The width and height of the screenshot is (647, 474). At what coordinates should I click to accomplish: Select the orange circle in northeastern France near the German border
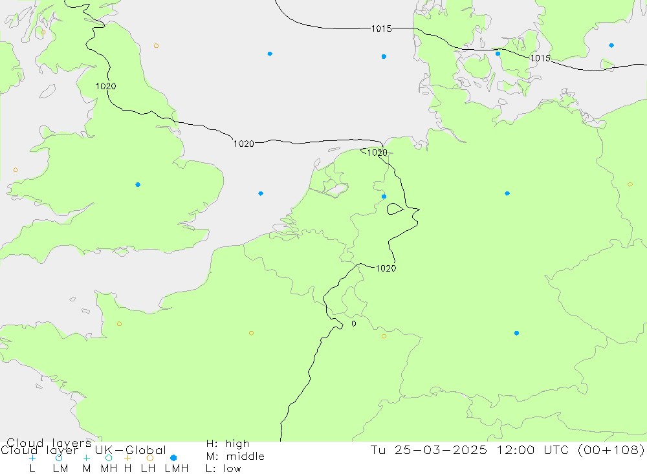384,337
